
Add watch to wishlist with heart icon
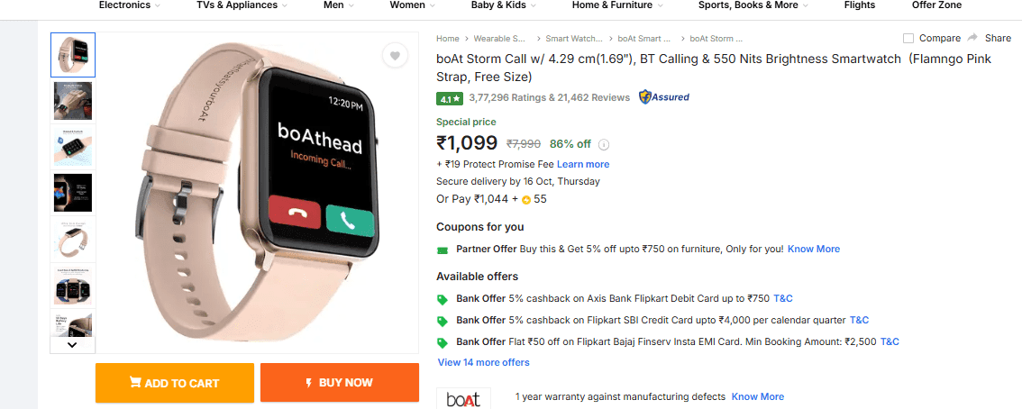pos(395,56)
